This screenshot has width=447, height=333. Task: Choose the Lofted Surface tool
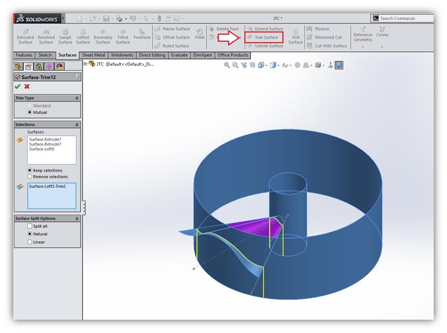tap(83, 36)
